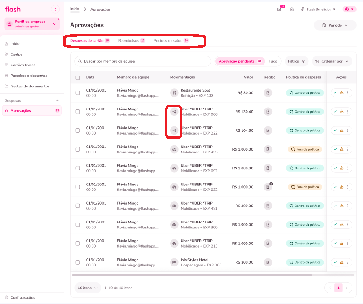Flag warning on EXP 300 expense

tap(341, 225)
